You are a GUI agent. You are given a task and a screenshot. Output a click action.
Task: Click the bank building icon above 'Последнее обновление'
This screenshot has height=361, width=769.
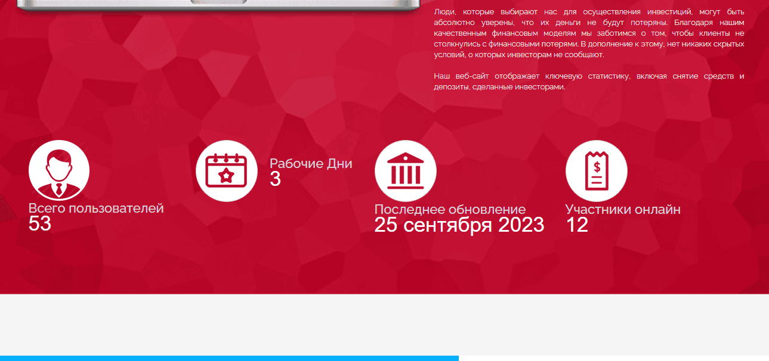pyautogui.click(x=406, y=170)
